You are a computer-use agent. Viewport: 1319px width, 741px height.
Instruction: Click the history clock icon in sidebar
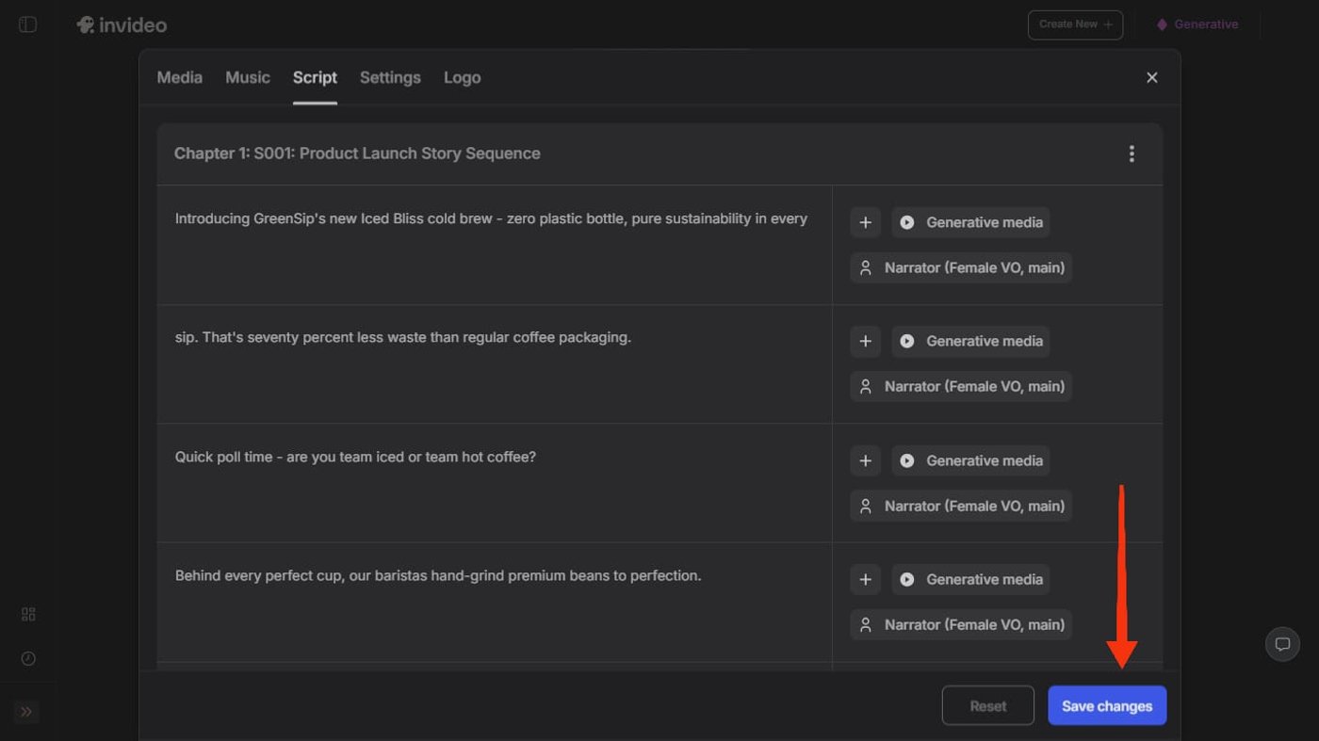pos(28,659)
